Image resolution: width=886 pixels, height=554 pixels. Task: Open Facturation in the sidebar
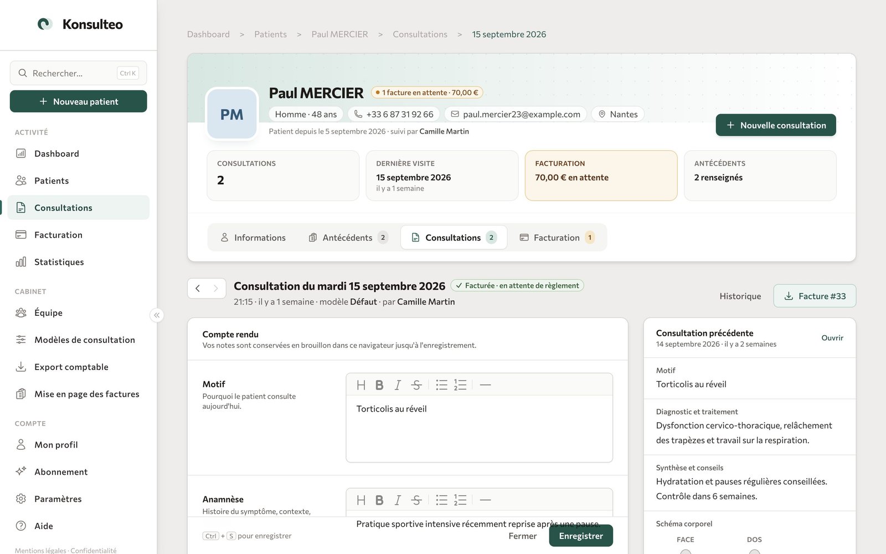[x=79, y=235]
